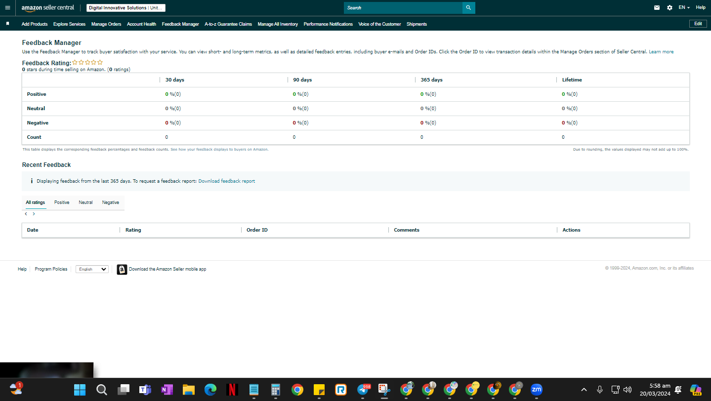Open Manage All Inventory menu item
711x401 pixels.
pos(278,24)
